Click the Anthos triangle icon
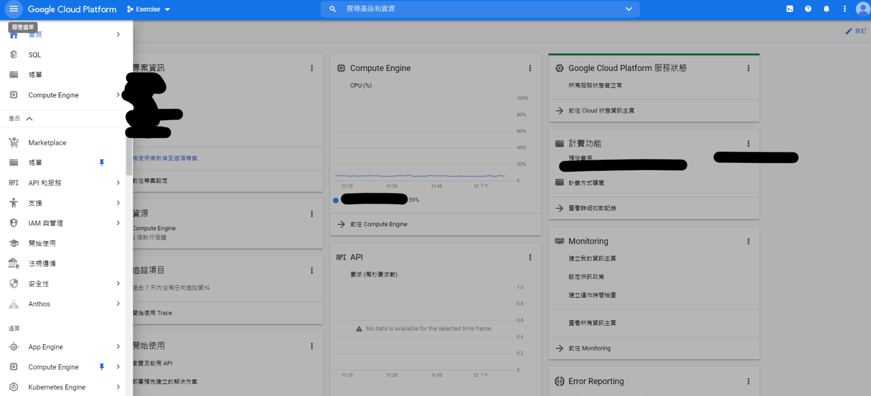 point(14,304)
